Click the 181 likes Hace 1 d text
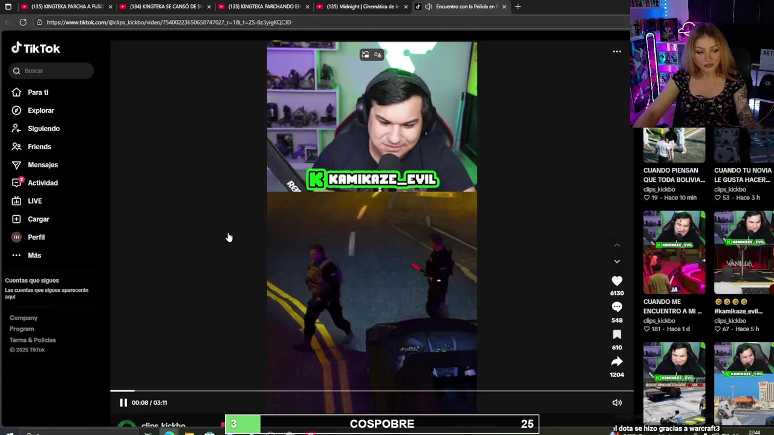Screen dimensions: 774x435 click(x=666, y=329)
